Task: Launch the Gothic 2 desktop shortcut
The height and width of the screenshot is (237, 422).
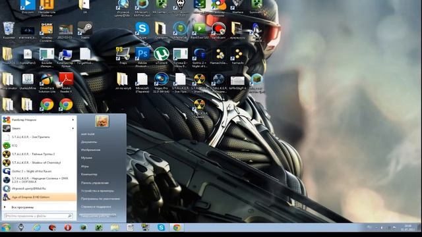Action: (x=199, y=57)
